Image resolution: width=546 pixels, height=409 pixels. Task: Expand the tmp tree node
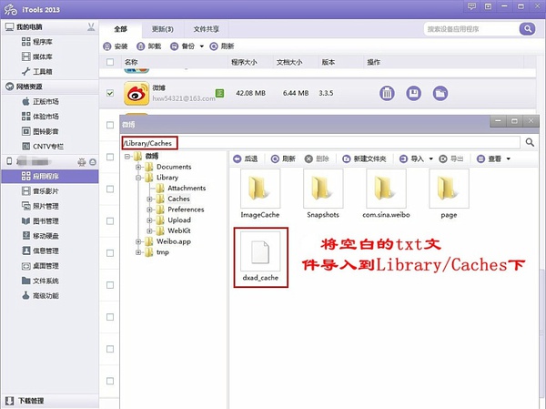click(138, 252)
